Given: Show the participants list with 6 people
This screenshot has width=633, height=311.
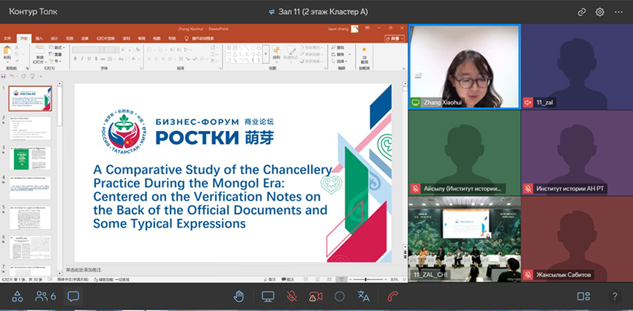Looking at the screenshot, I should 45,297.
